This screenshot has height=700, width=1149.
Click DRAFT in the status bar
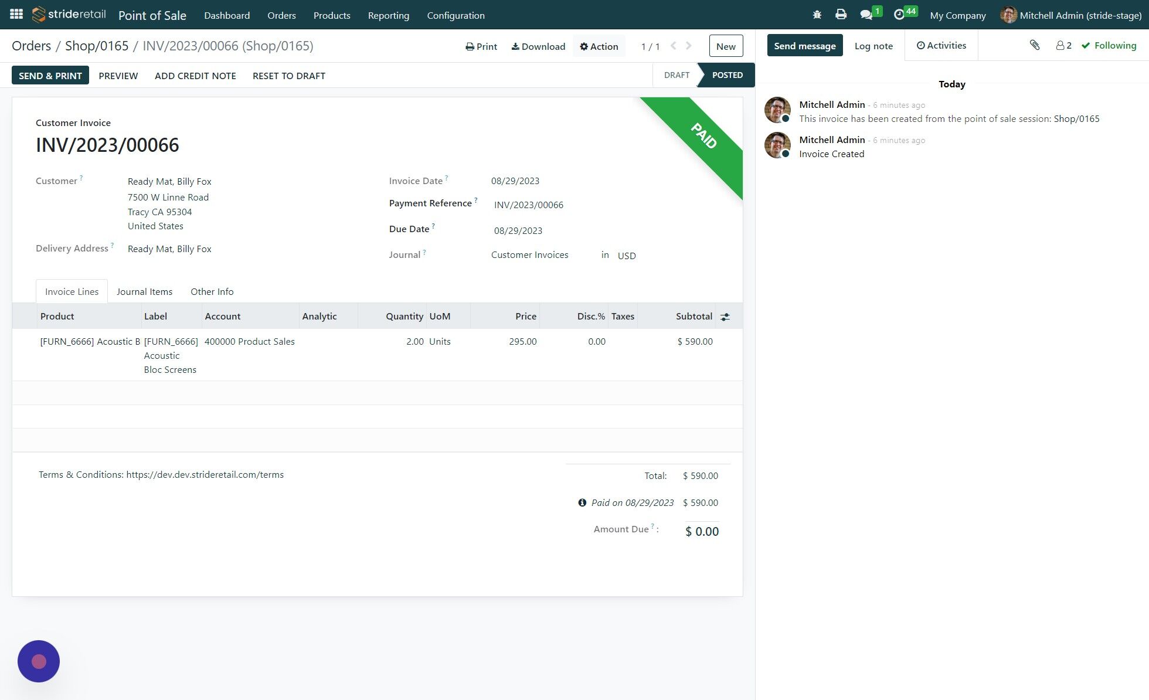click(x=677, y=75)
